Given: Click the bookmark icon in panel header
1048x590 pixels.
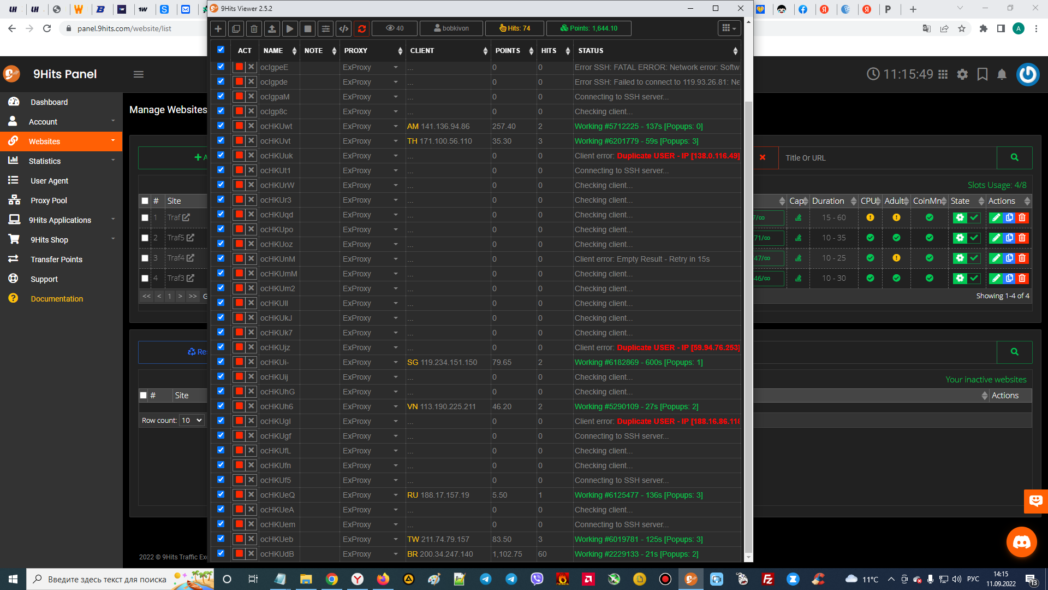Looking at the screenshot, I should (982, 74).
